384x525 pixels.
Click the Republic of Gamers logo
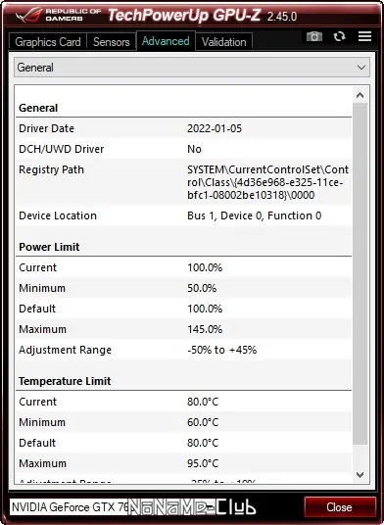pos(58,15)
